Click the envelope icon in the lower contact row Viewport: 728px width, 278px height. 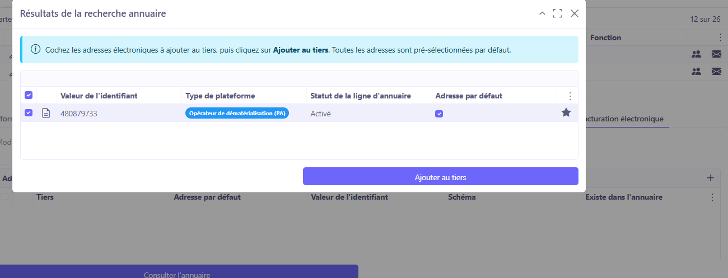(x=716, y=71)
